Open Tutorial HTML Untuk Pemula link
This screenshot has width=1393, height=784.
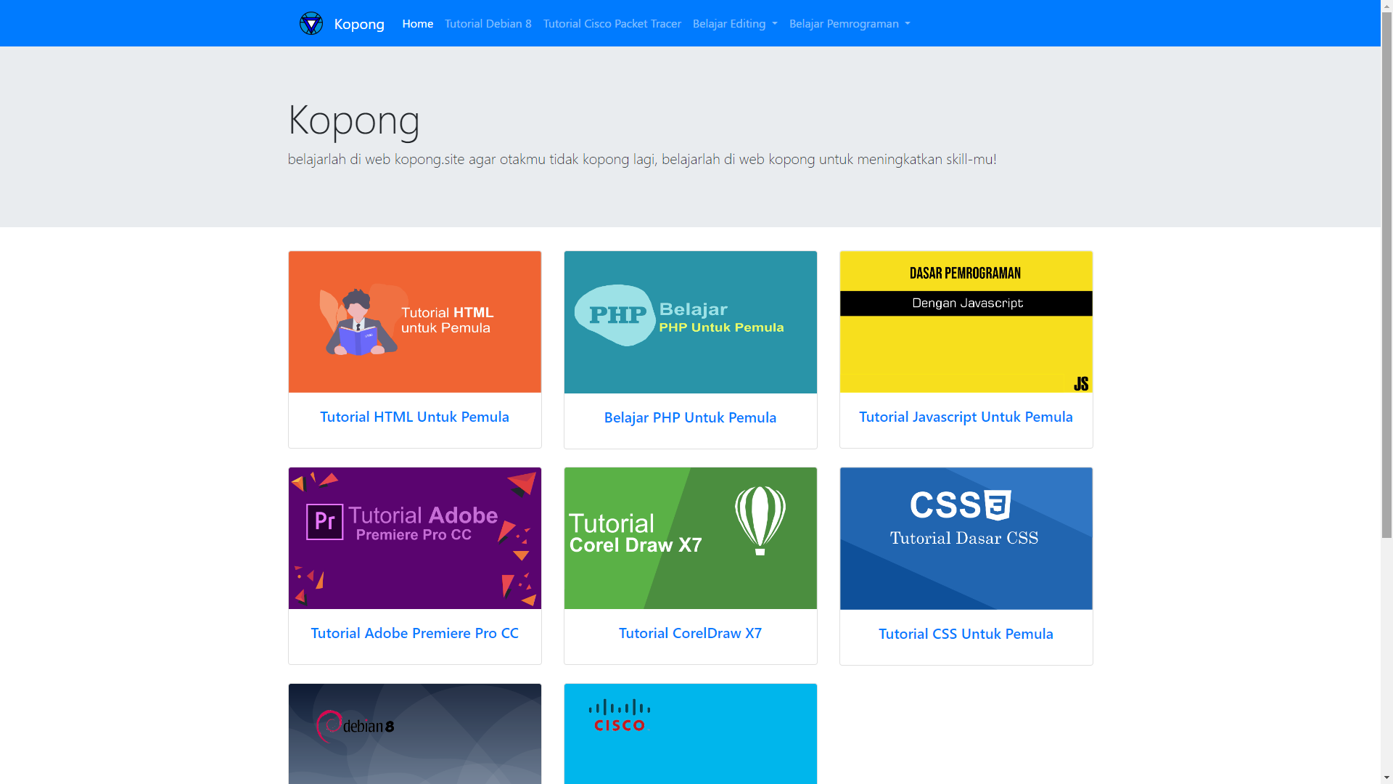414,417
